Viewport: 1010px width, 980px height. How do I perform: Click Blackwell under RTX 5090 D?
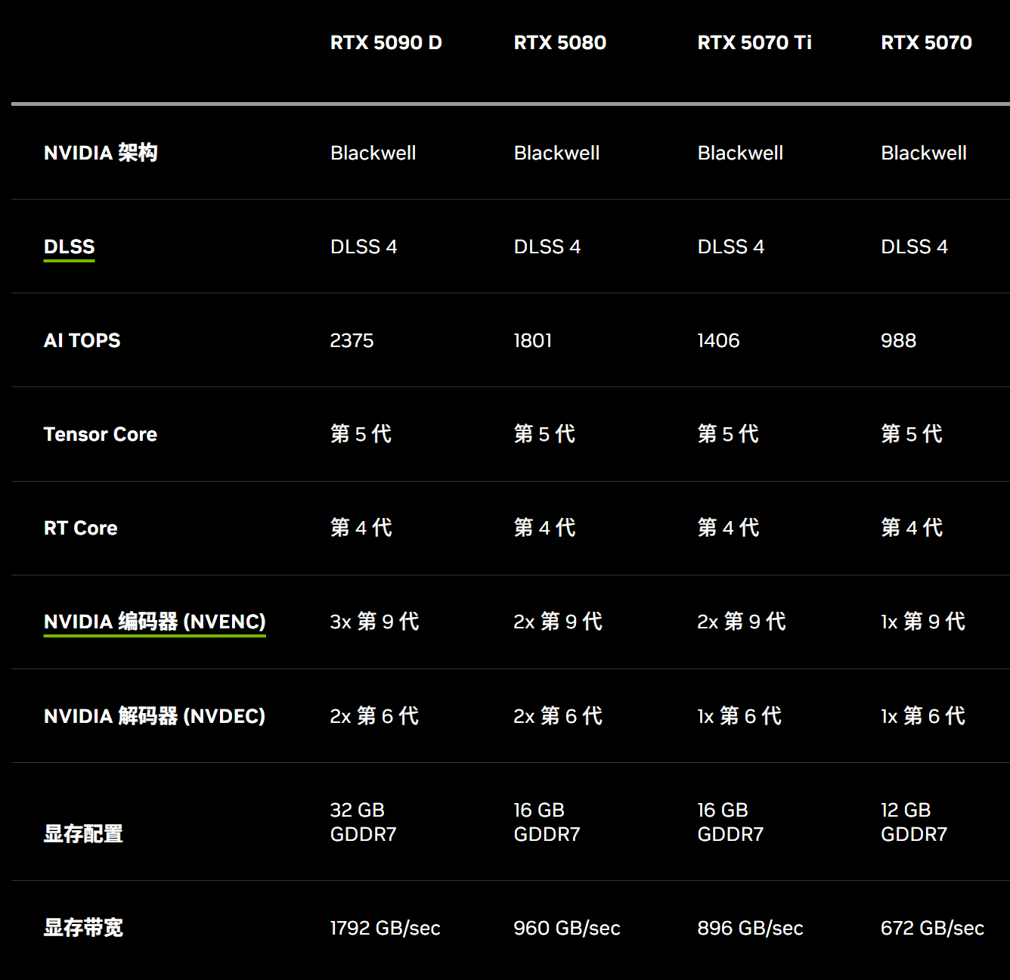(x=373, y=153)
